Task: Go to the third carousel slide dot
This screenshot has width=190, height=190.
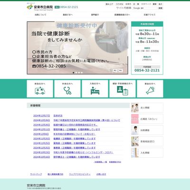Action: coord(79,73)
